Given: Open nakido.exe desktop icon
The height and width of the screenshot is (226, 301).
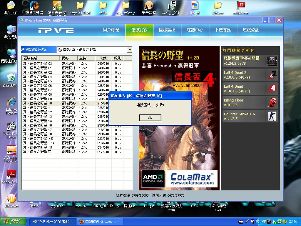Looking at the screenshot, I should coord(241,8).
